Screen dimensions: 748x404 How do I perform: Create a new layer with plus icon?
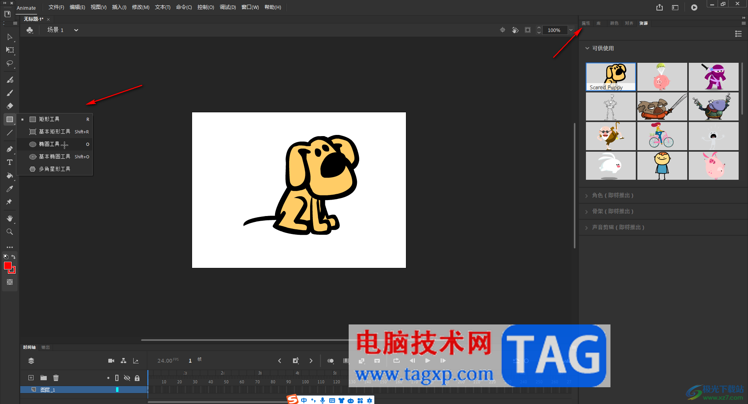point(31,377)
